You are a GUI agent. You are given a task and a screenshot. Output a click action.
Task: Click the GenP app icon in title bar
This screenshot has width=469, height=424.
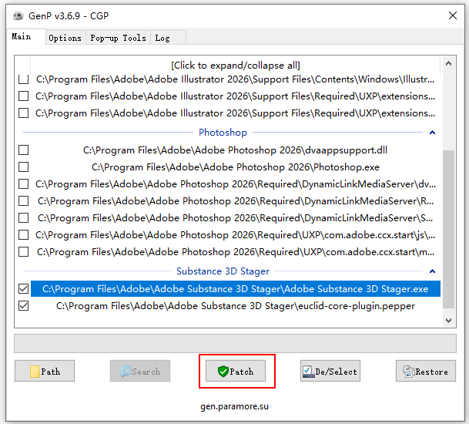[x=18, y=15]
